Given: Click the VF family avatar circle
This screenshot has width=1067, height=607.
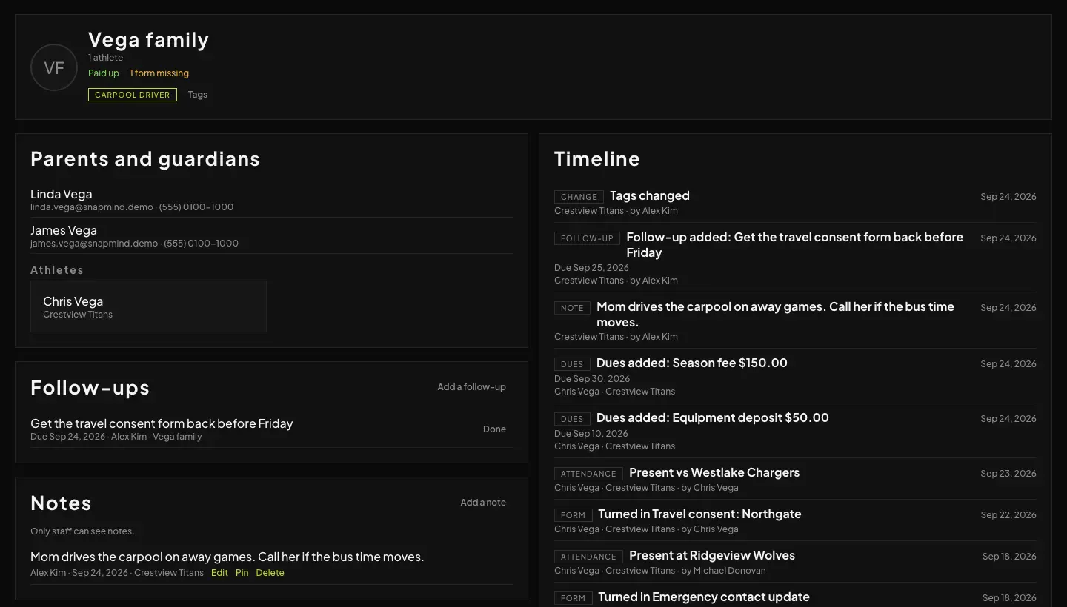Looking at the screenshot, I should click(x=54, y=67).
